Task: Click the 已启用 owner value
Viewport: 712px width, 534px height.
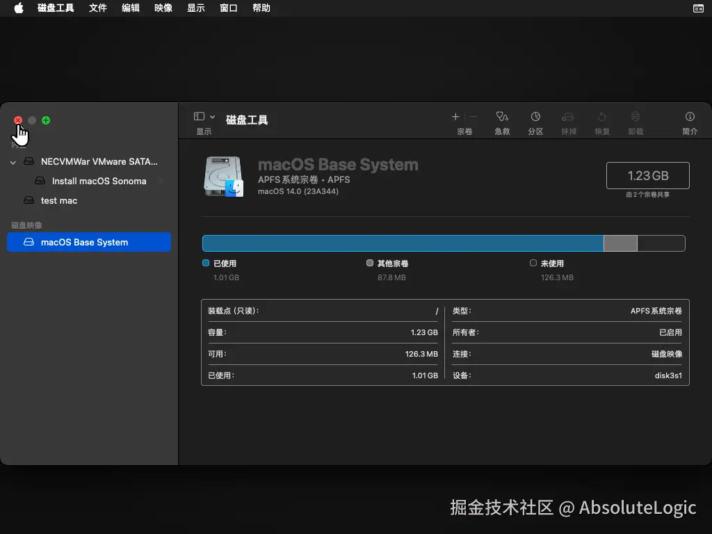Action: tap(670, 332)
